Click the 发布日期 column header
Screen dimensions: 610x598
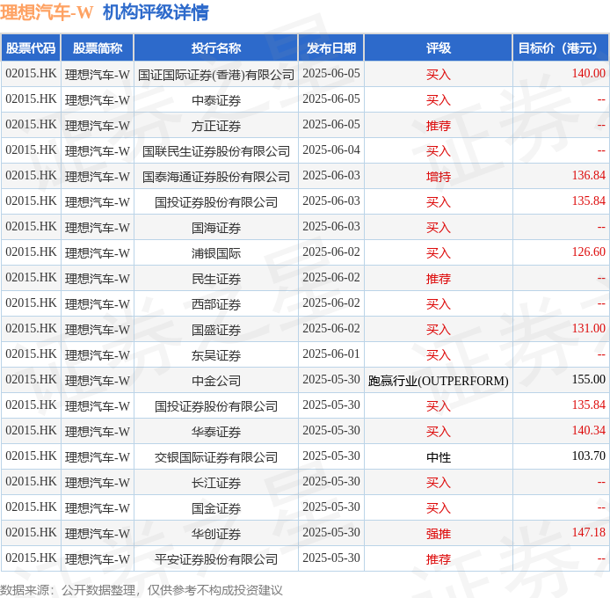coord(331,47)
